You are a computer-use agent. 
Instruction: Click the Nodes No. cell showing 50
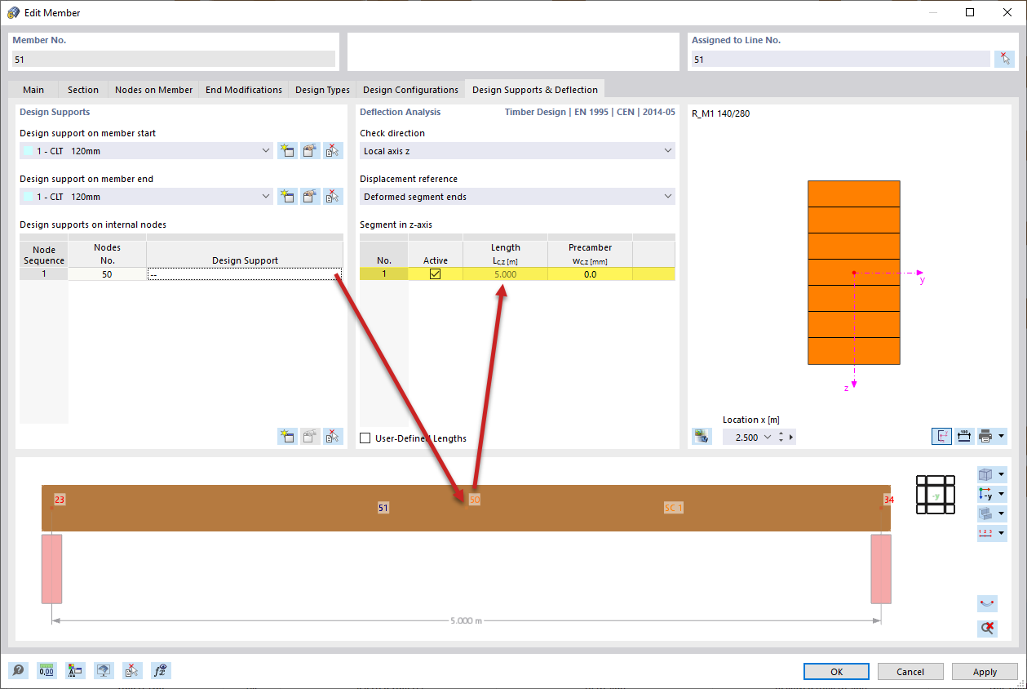[107, 274]
